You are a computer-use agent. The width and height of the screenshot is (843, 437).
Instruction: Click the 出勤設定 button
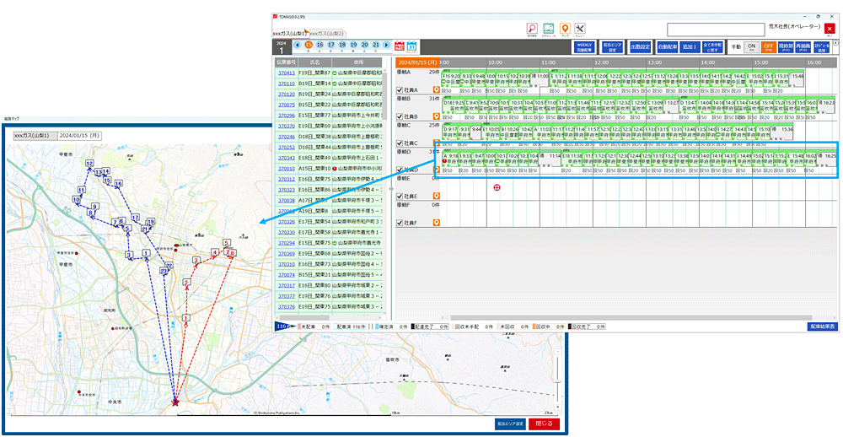point(641,47)
